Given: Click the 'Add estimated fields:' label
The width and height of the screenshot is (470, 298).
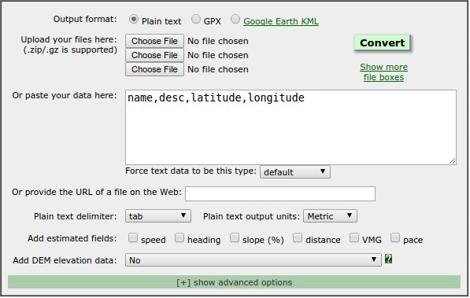Looking at the screenshot, I should click(72, 238).
